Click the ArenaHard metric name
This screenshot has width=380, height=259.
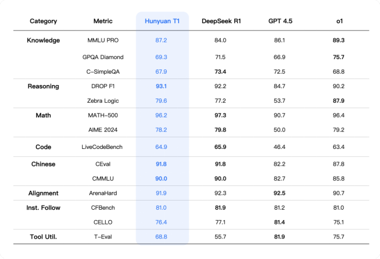pos(103,193)
